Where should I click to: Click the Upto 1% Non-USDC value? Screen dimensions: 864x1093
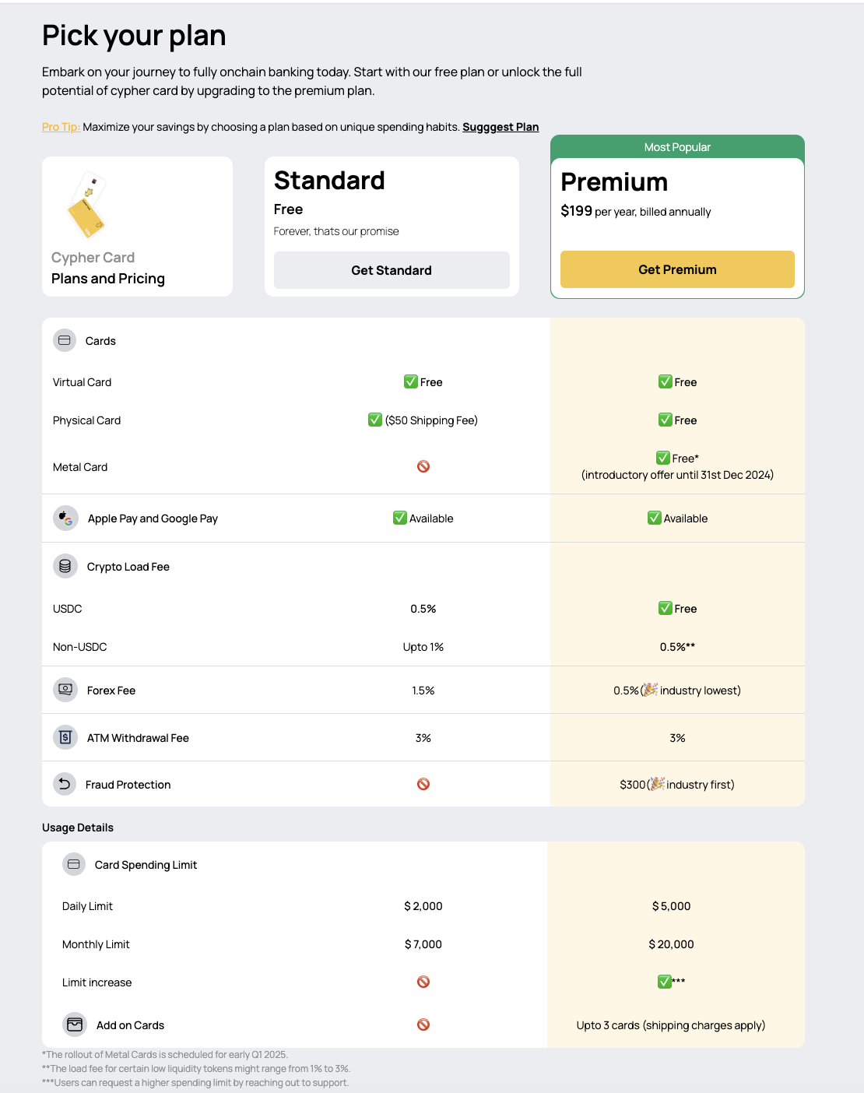click(423, 647)
